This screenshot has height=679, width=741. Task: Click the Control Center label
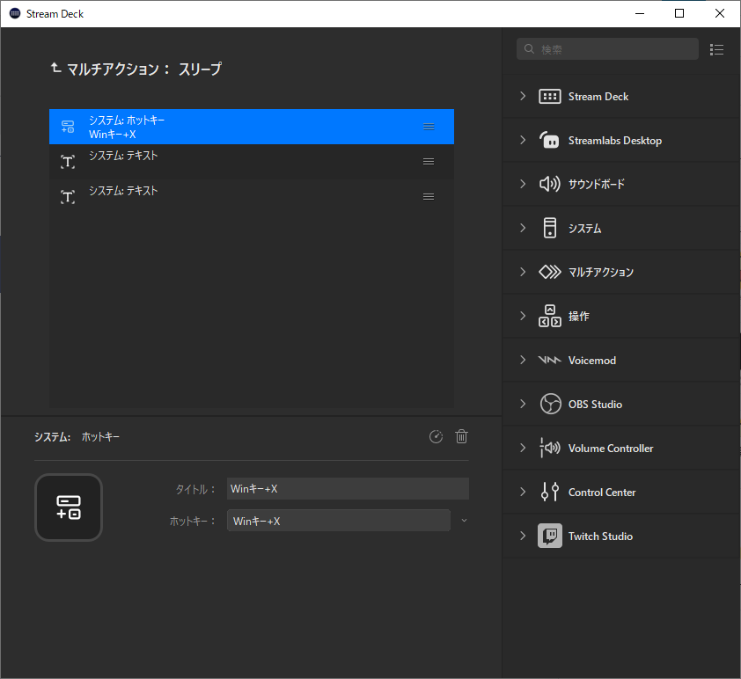pyautogui.click(x=602, y=492)
